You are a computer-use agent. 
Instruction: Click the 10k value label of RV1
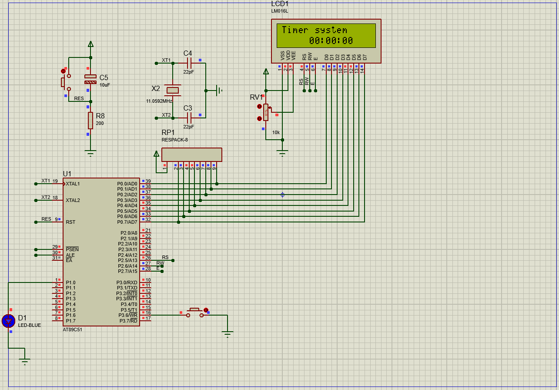tap(276, 132)
